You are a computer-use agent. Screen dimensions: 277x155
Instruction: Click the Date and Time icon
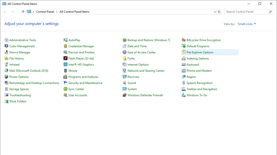point(124,46)
